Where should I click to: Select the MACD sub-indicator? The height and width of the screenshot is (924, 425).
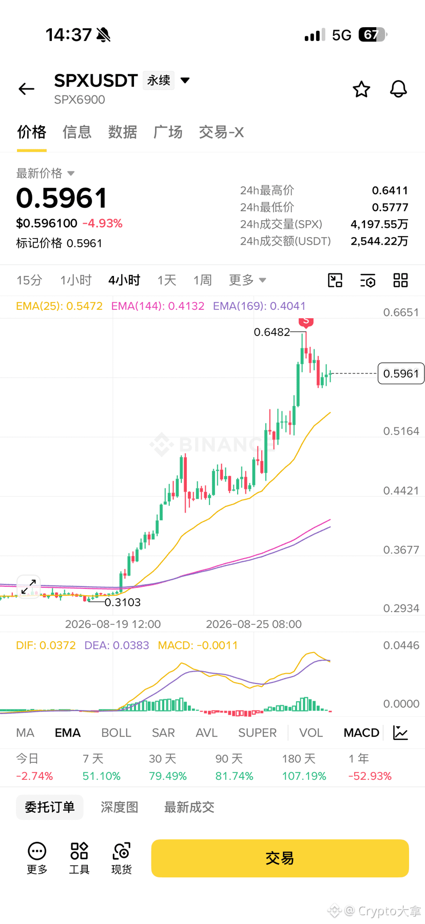pos(361,733)
